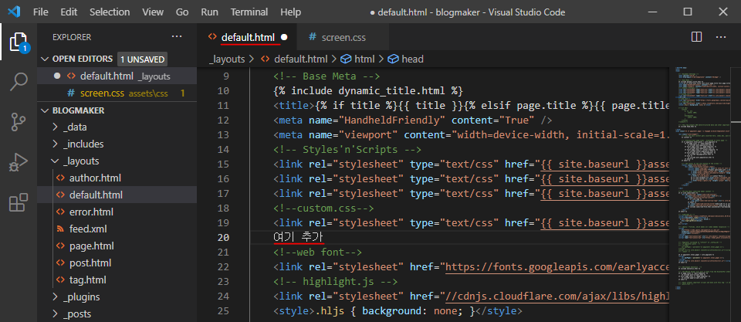This screenshot has height=322, width=741.
Task: Click the 'Base Meta' comment on line 9
Action: (327, 76)
